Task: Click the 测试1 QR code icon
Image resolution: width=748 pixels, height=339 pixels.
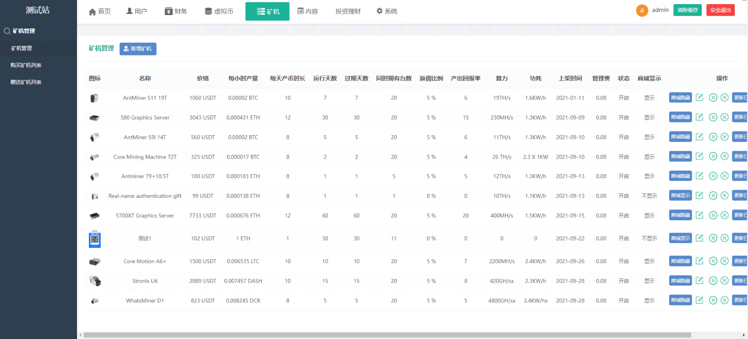Action: 95,239
